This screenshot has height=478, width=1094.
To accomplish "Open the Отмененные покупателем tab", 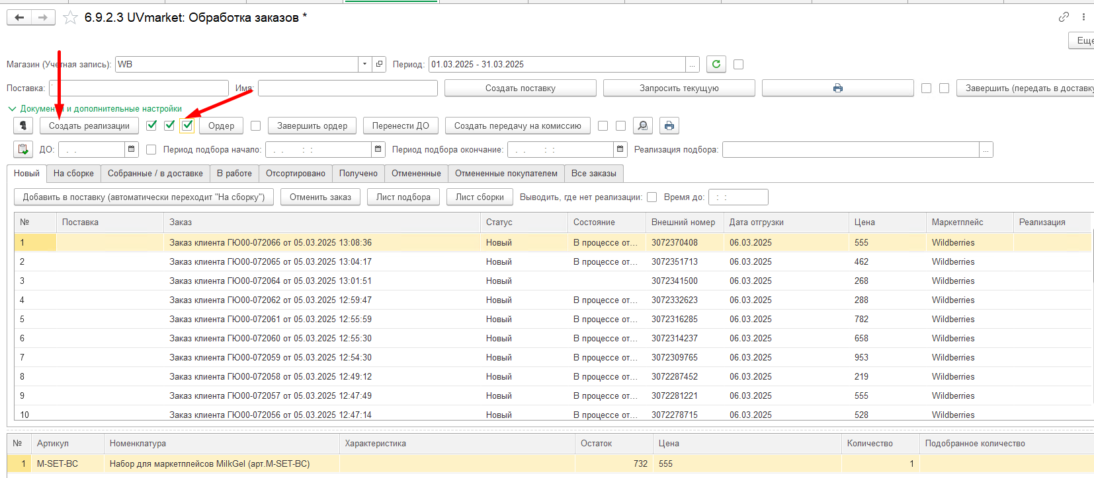I will pyautogui.click(x=506, y=173).
